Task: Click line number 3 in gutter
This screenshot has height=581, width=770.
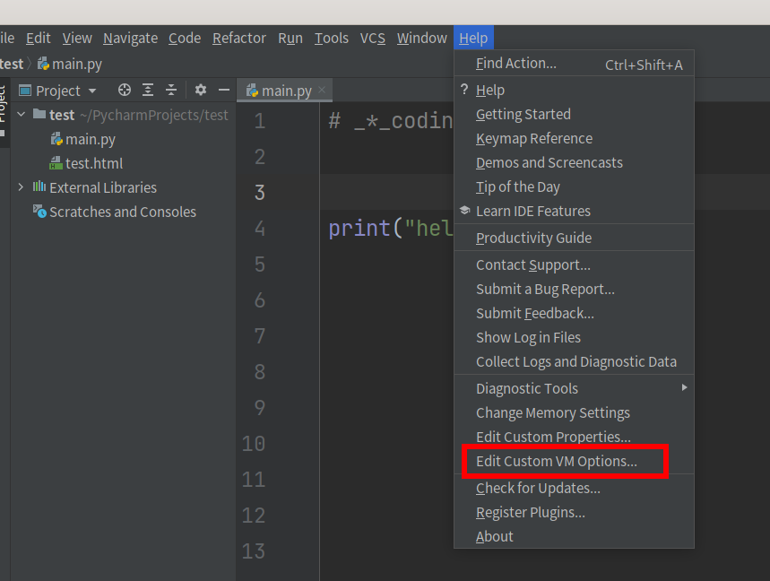Action: point(260,193)
